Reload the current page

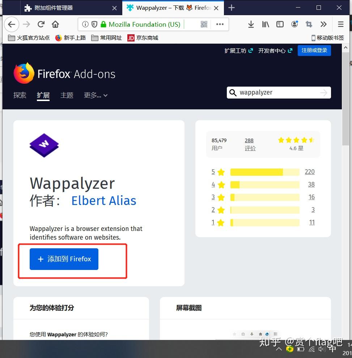pyautogui.click(x=41, y=24)
